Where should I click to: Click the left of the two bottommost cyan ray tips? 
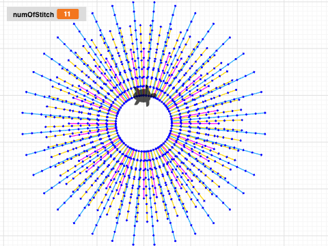[x=133, y=245]
